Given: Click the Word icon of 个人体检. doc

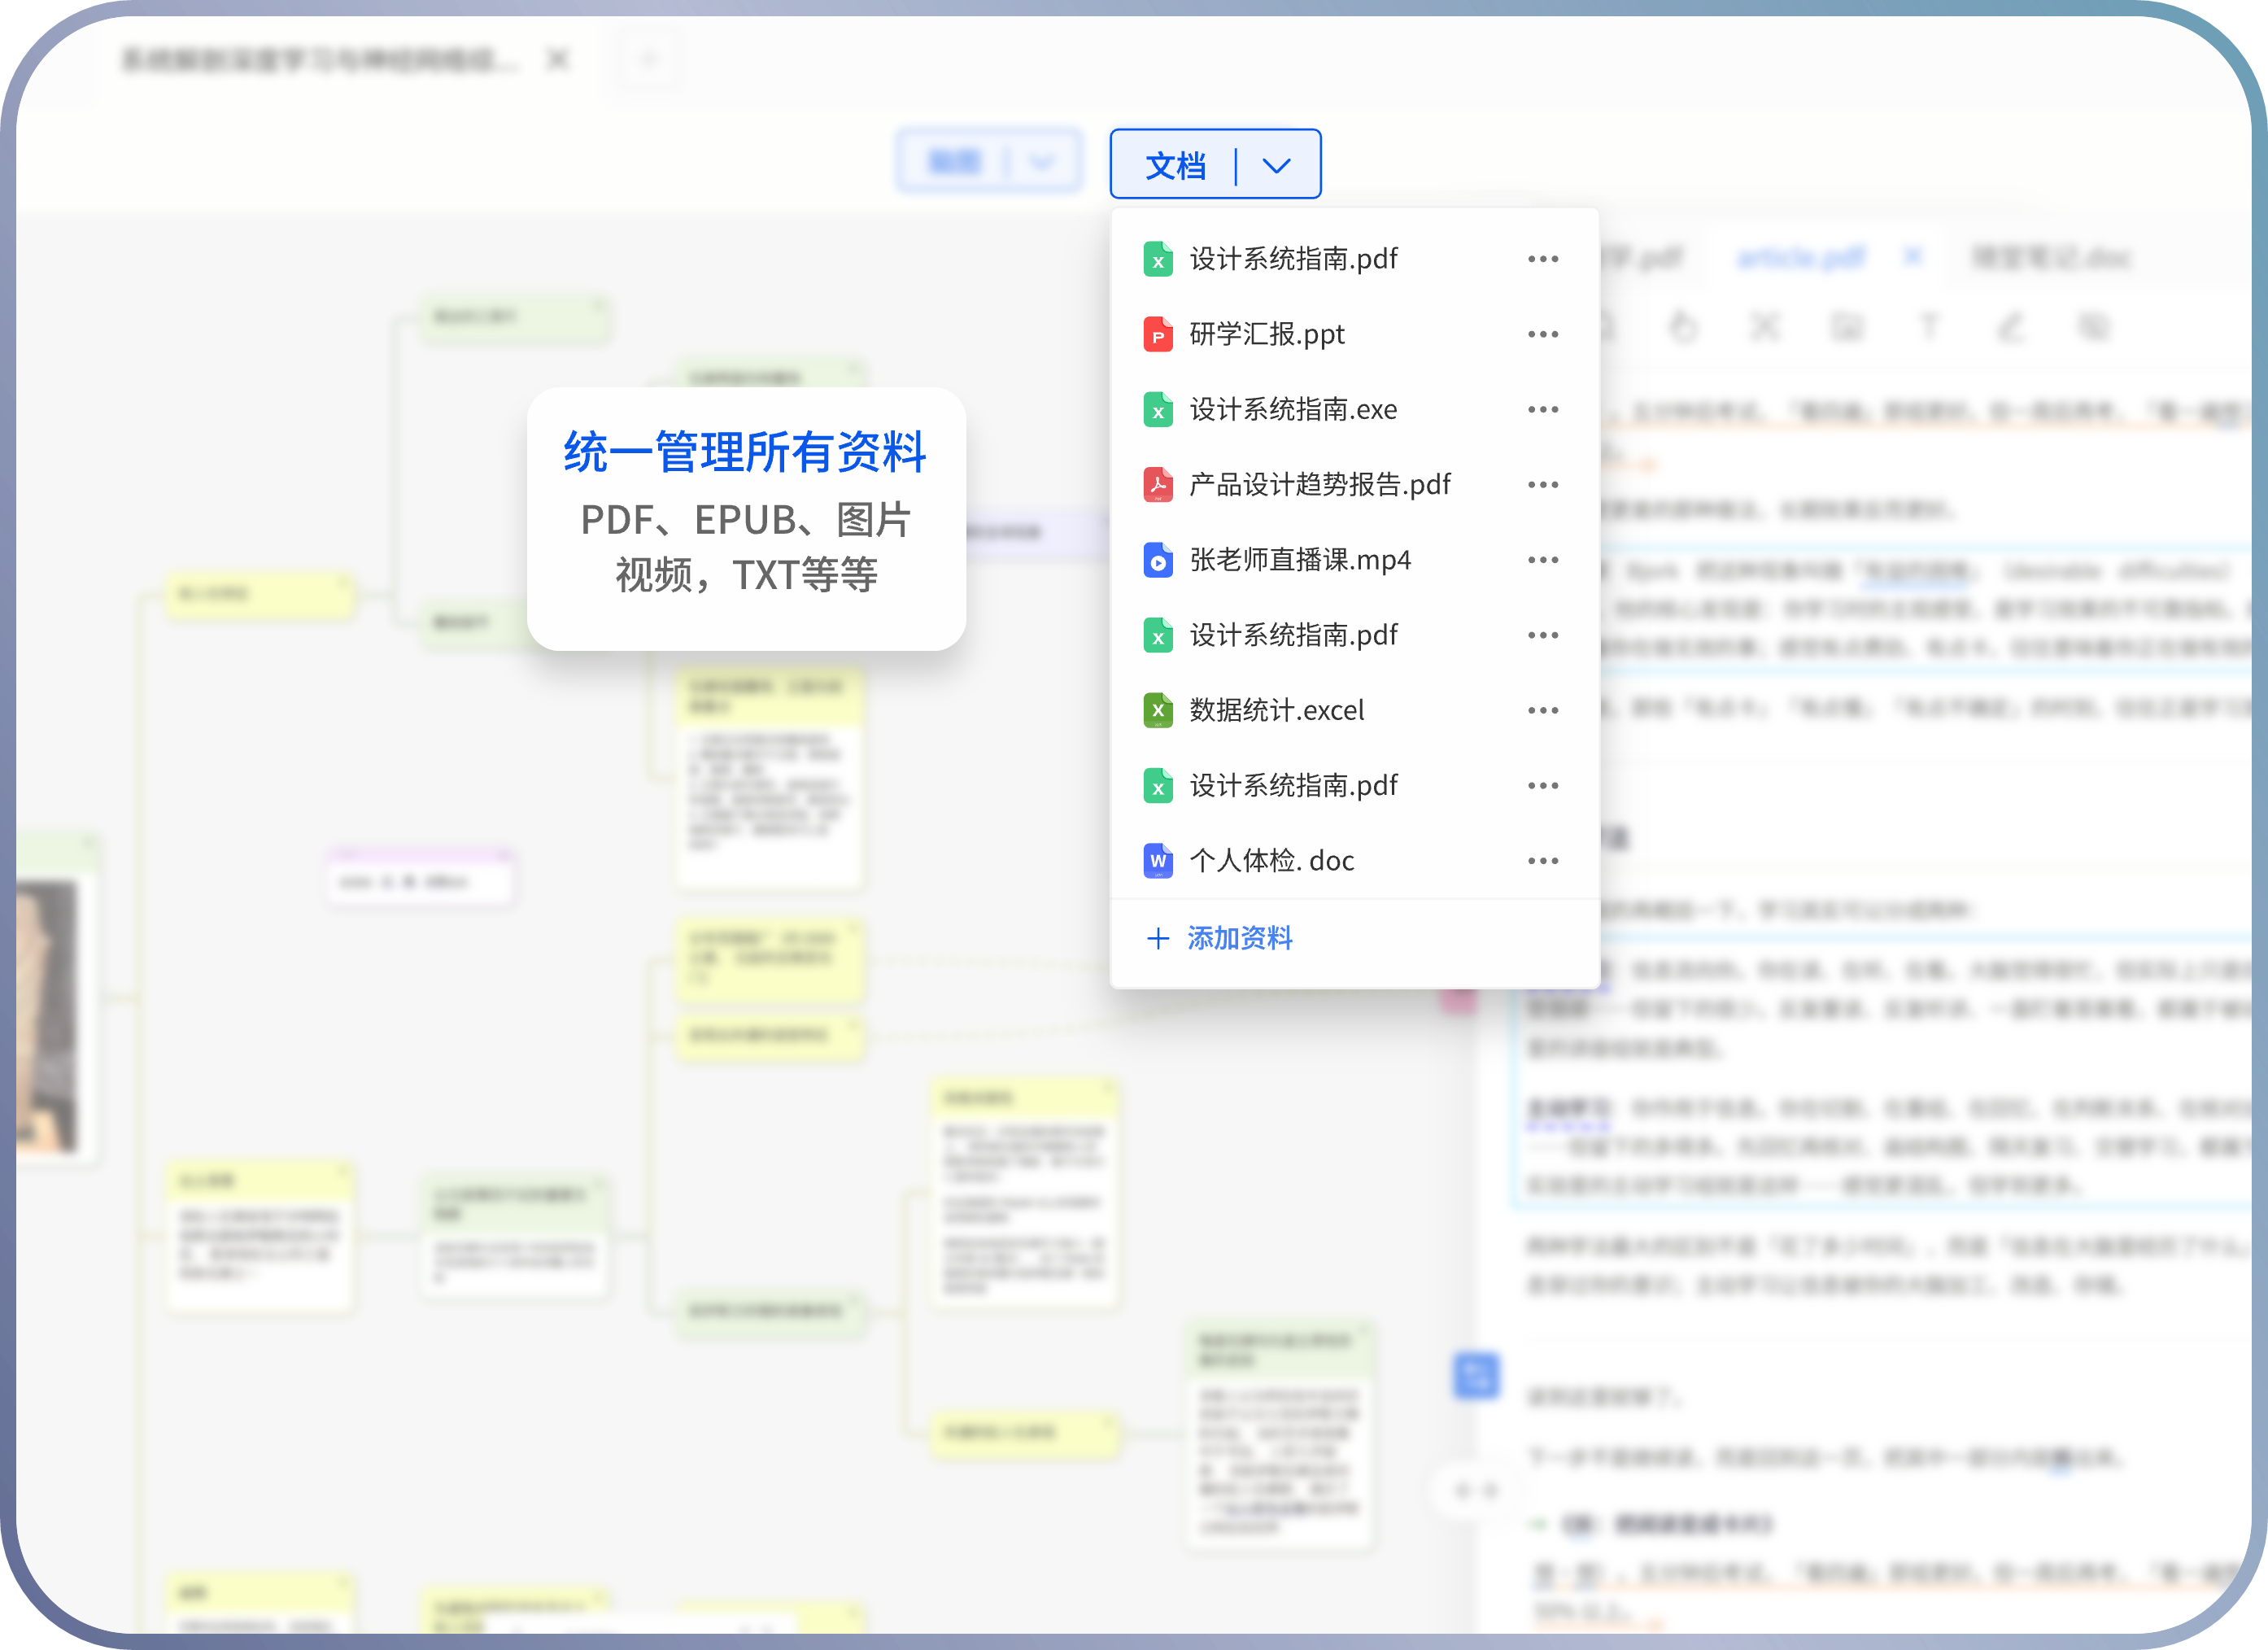Looking at the screenshot, I should (x=1158, y=861).
